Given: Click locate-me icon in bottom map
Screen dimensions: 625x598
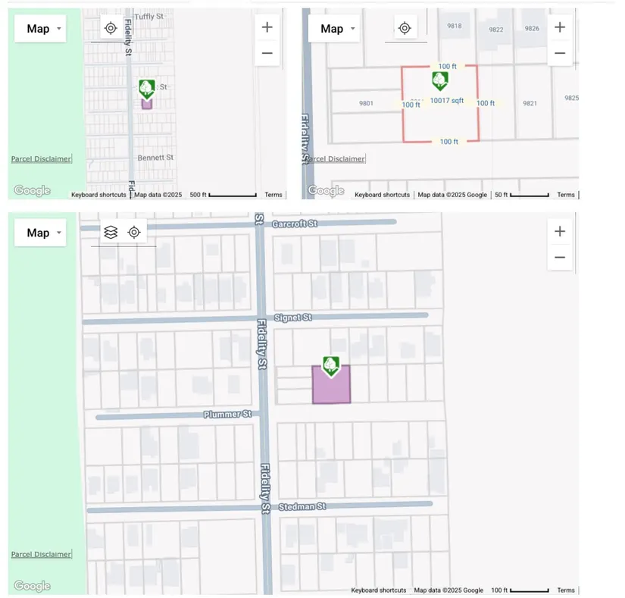Looking at the screenshot, I should coord(134,233).
